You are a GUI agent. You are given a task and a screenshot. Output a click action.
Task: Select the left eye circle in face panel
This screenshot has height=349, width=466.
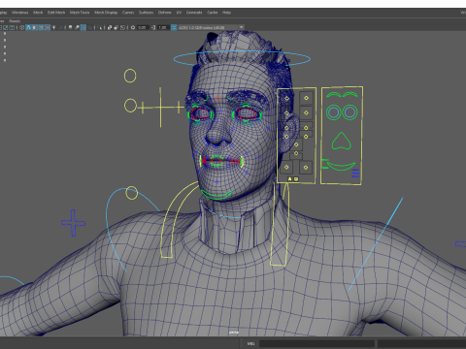[334, 112]
